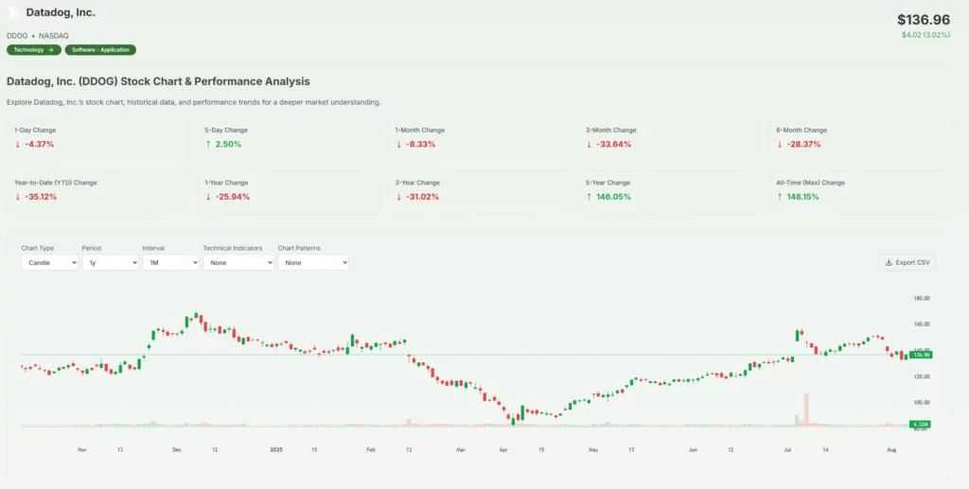
Task: Open the Period dropdown showing 1y
Action: coord(110,262)
